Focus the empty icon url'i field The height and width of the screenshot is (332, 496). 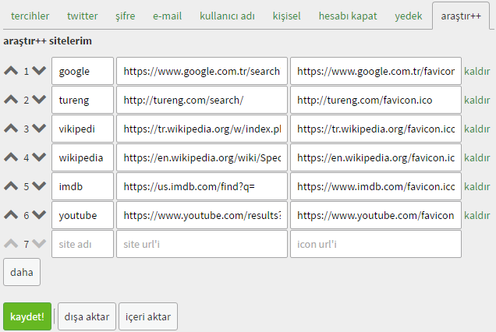pos(376,244)
